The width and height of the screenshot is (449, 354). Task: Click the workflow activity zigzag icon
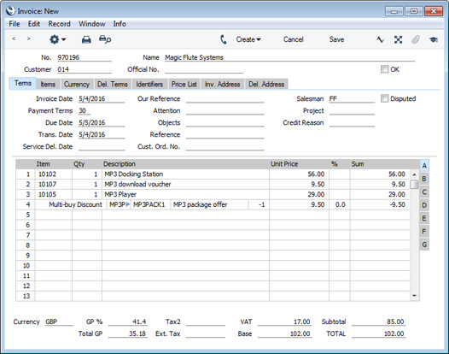click(x=380, y=39)
